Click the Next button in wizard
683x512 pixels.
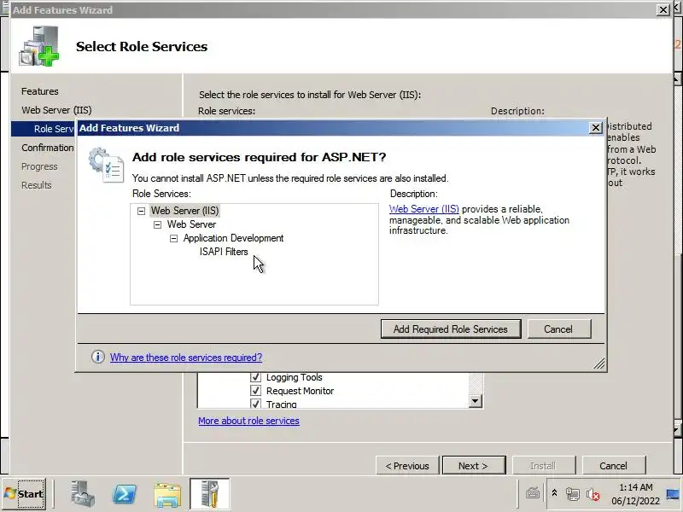pos(474,466)
